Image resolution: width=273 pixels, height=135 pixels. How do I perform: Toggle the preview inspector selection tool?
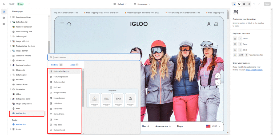(234, 4)
